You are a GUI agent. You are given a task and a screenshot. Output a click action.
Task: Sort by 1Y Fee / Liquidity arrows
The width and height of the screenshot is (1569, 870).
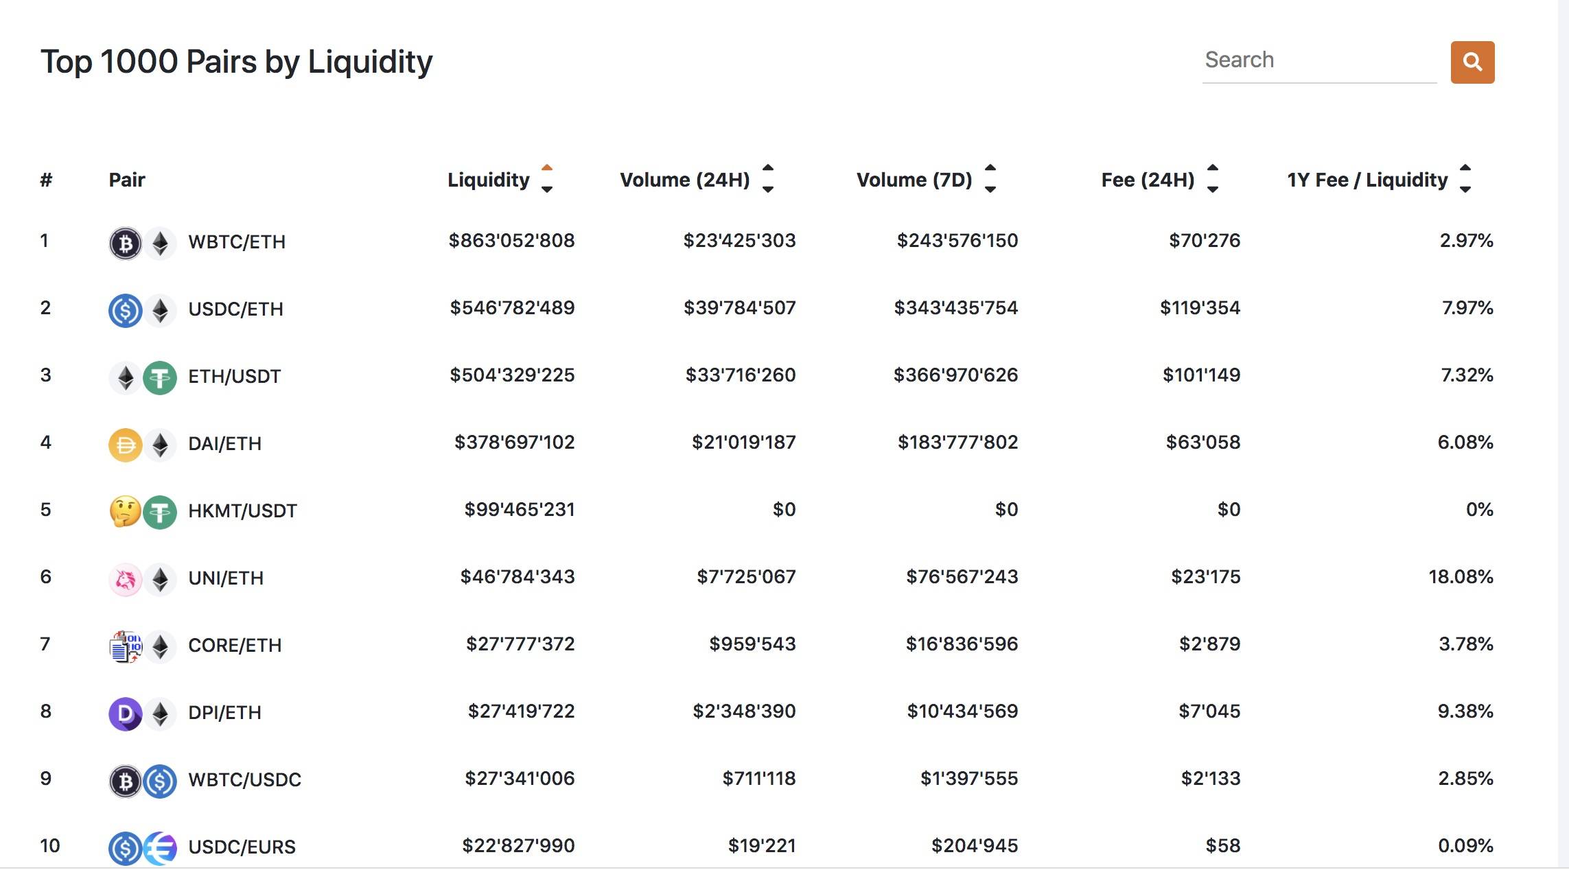(x=1465, y=179)
